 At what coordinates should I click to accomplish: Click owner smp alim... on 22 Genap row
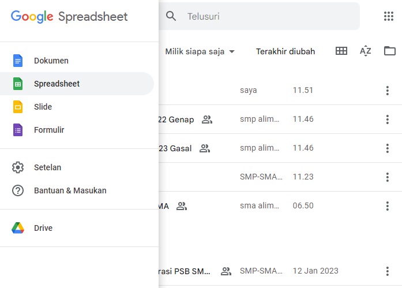(260, 119)
